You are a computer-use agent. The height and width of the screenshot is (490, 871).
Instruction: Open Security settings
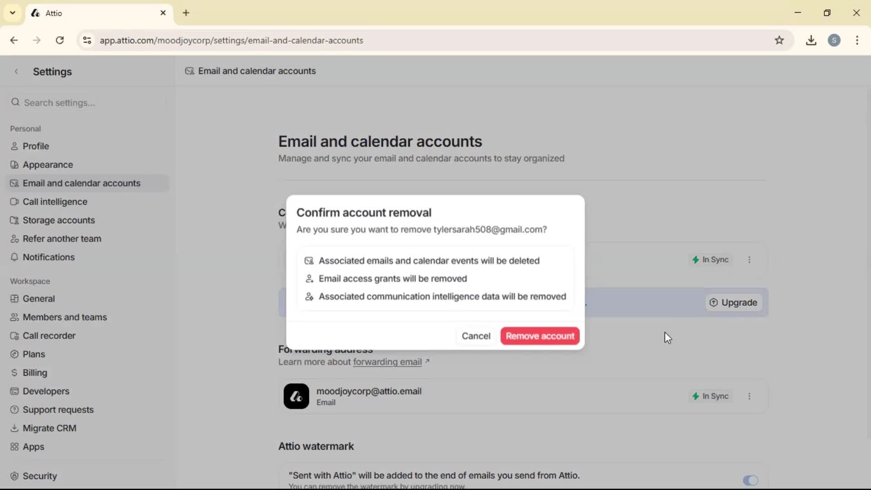tap(39, 476)
